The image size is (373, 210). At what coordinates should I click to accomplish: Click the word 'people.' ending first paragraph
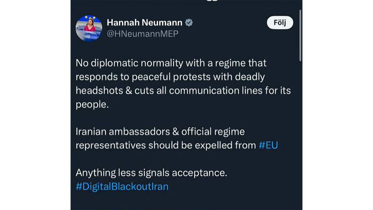click(x=92, y=104)
